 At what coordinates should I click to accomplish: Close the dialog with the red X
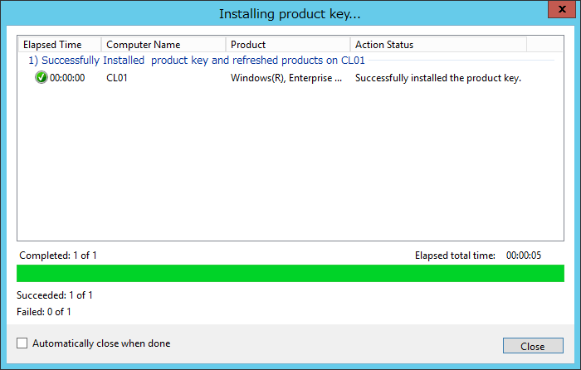click(562, 9)
